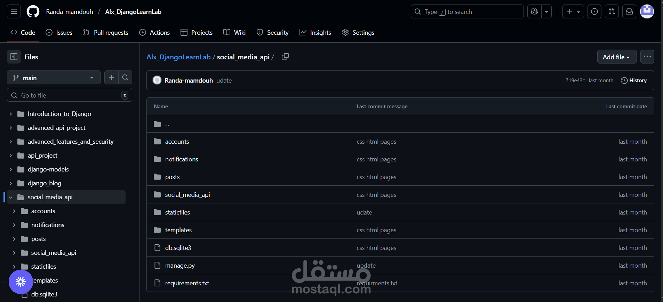The height and width of the screenshot is (302, 663).
Task: Search files using the magnifier icon button
Action: [125, 78]
